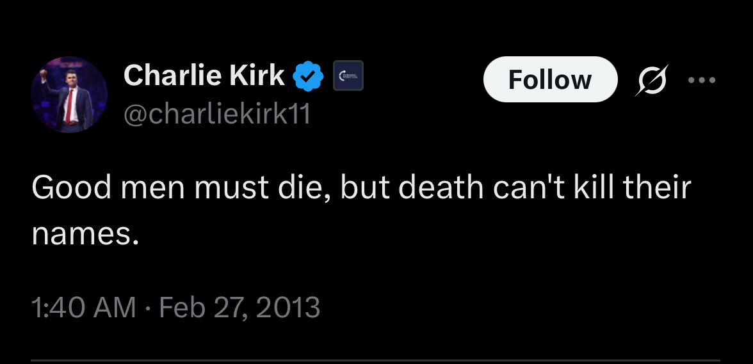Image resolution: width=753 pixels, height=364 pixels.
Task: Click the phrase "death can't kill their"
Action: coord(515,188)
